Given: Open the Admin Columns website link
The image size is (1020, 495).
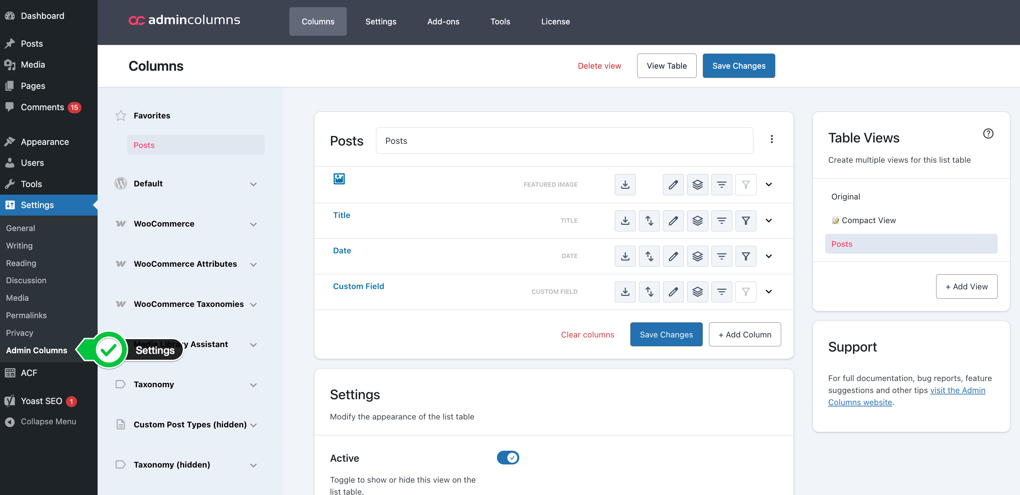Looking at the screenshot, I should (x=957, y=390).
